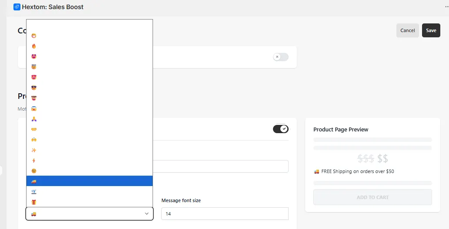This screenshot has height=229, width=449.
Task: Open the Hextom Sales Boost app icon
Action: (x=17, y=7)
